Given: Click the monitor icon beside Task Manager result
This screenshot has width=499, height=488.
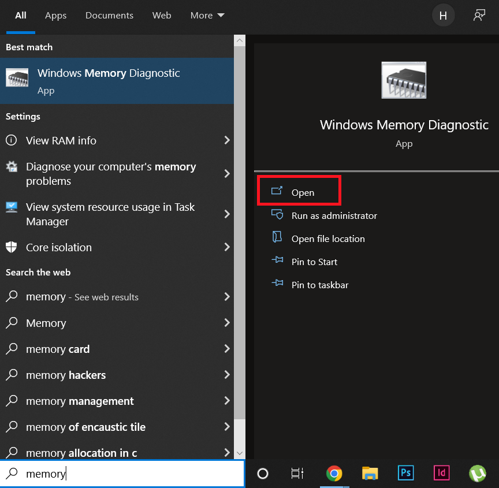Looking at the screenshot, I should [12, 207].
